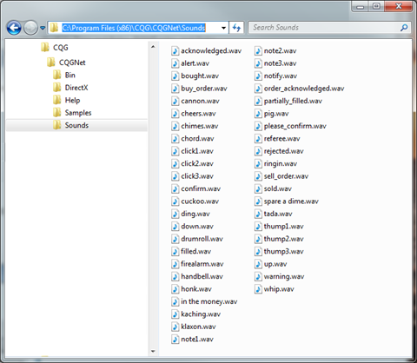The width and height of the screenshot is (417, 363).
Task: Click the navigation pane scroll down arrow
Action: click(153, 352)
